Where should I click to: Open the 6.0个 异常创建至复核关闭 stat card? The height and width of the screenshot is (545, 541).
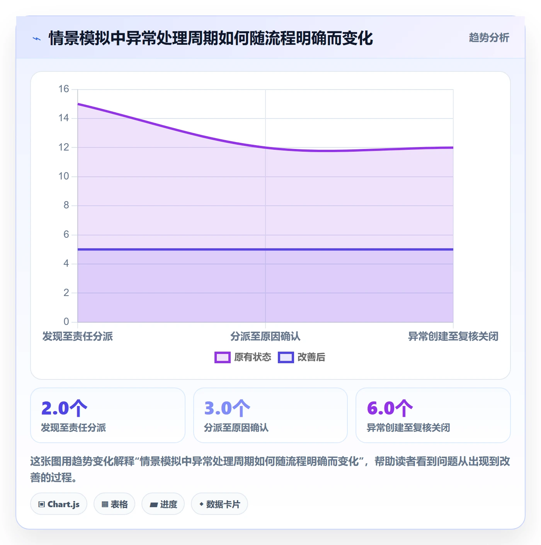[x=433, y=415]
